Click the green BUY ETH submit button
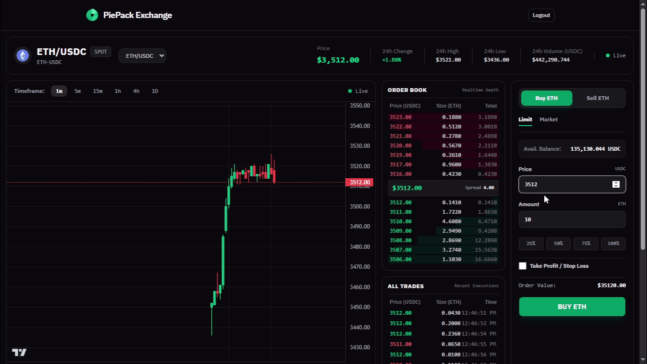Image resolution: width=647 pixels, height=364 pixels. pyautogui.click(x=572, y=307)
